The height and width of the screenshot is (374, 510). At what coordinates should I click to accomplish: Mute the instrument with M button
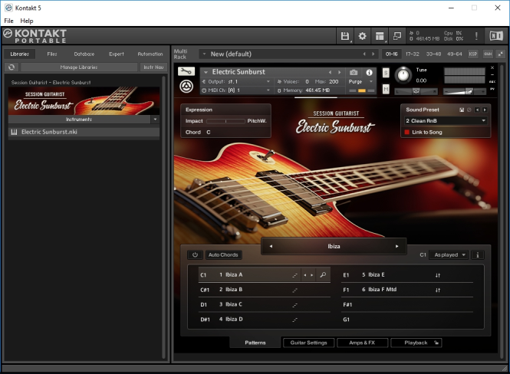[386, 88]
